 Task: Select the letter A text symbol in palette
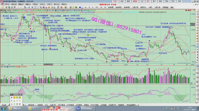pos(11,97)
